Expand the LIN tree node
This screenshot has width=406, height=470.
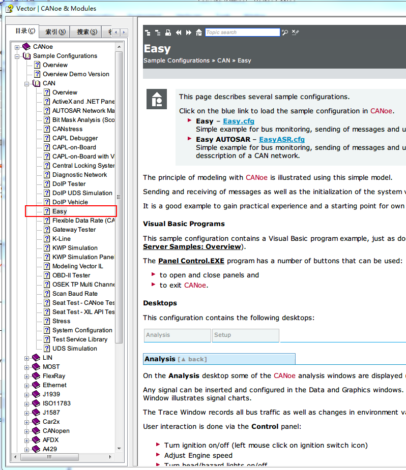[x=27, y=358]
